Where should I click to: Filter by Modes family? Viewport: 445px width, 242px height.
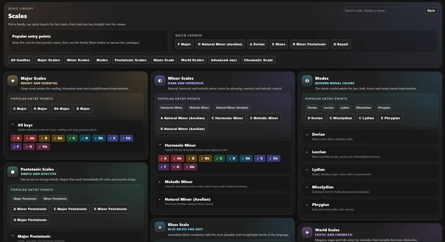pyautogui.click(x=102, y=60)
